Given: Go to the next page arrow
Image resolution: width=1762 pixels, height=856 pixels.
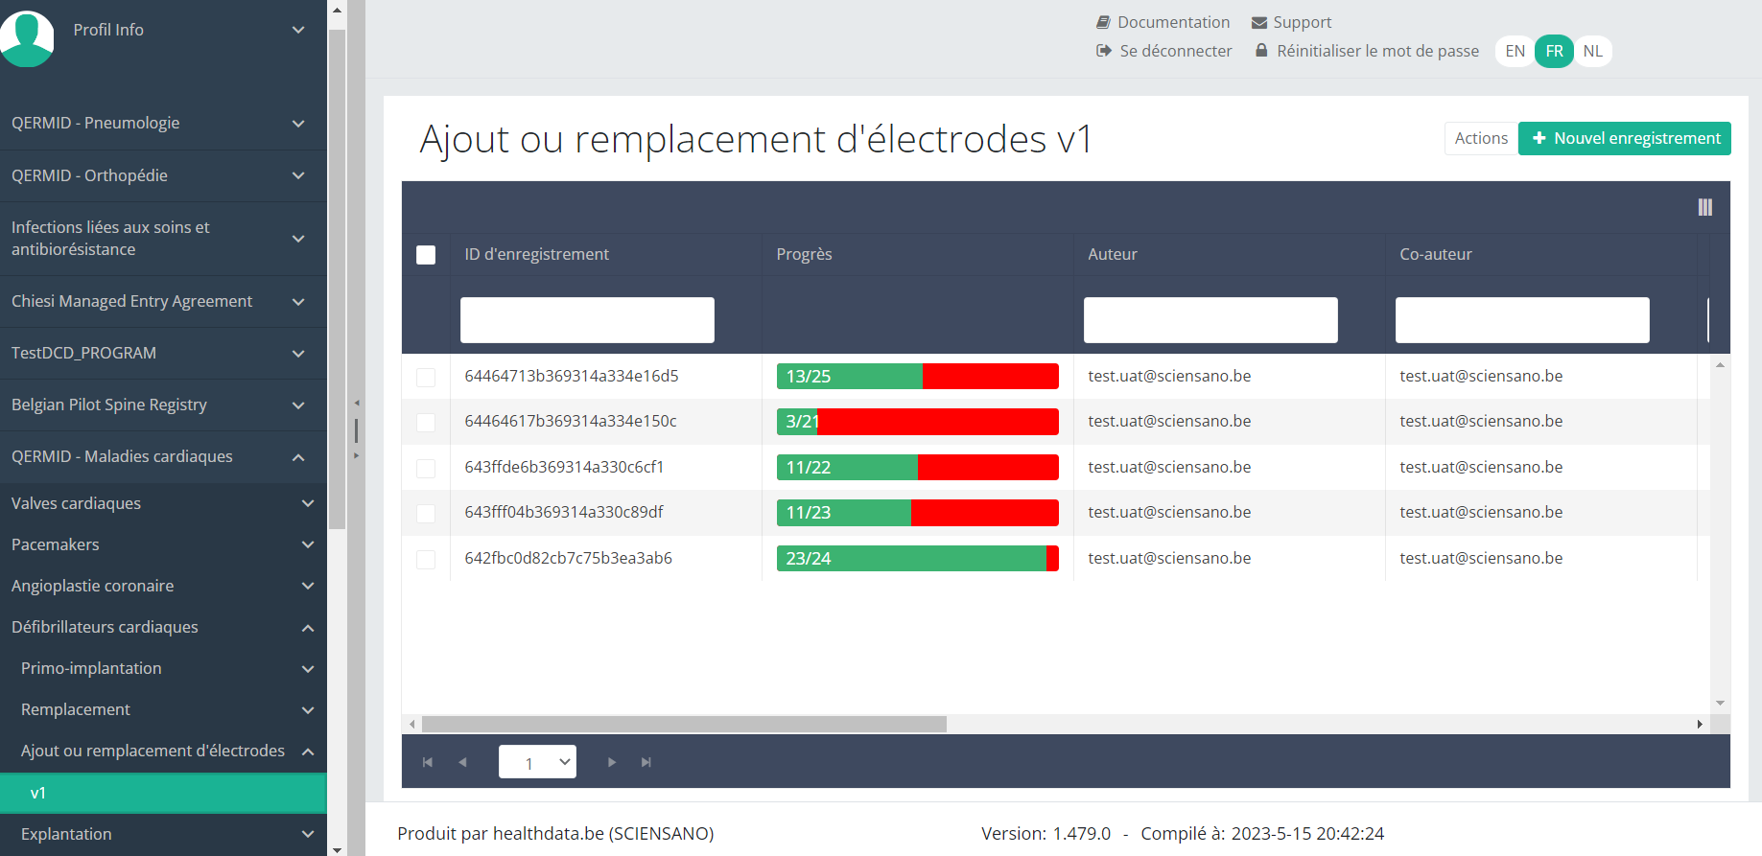Looking at the screenshot, I should 612,762.
